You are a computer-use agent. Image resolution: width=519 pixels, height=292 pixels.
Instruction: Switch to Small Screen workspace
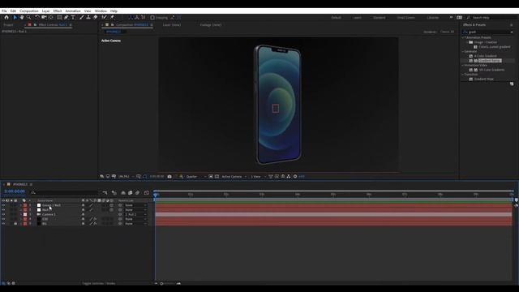point(405,18)
